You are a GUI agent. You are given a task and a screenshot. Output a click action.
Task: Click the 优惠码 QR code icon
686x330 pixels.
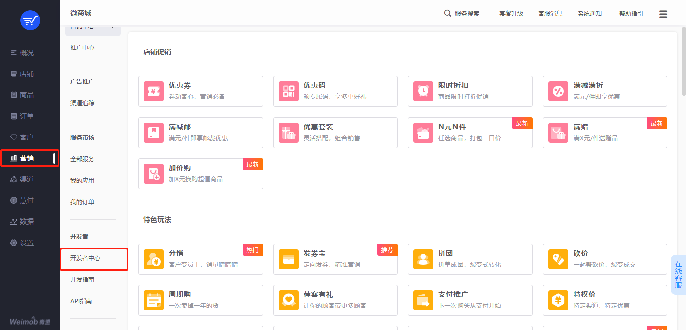289,91
